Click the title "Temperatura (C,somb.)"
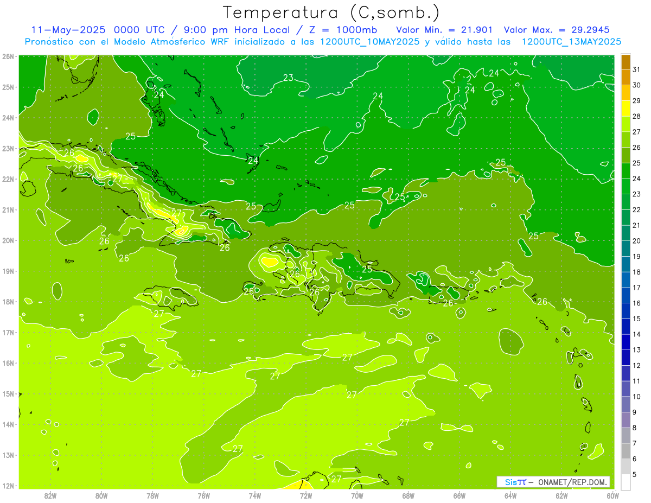The image size is (651, 503). pyautogui.click(x=331, y=12)
